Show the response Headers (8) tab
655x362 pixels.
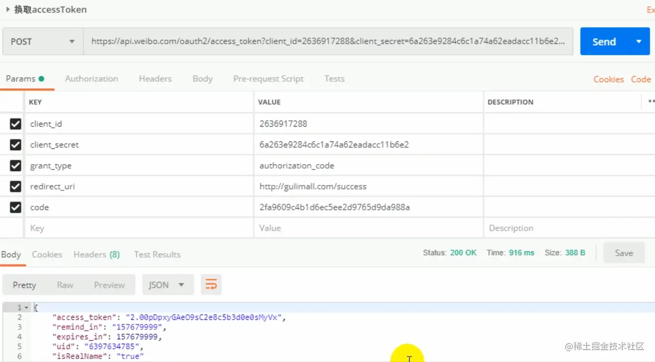(97, 255)
